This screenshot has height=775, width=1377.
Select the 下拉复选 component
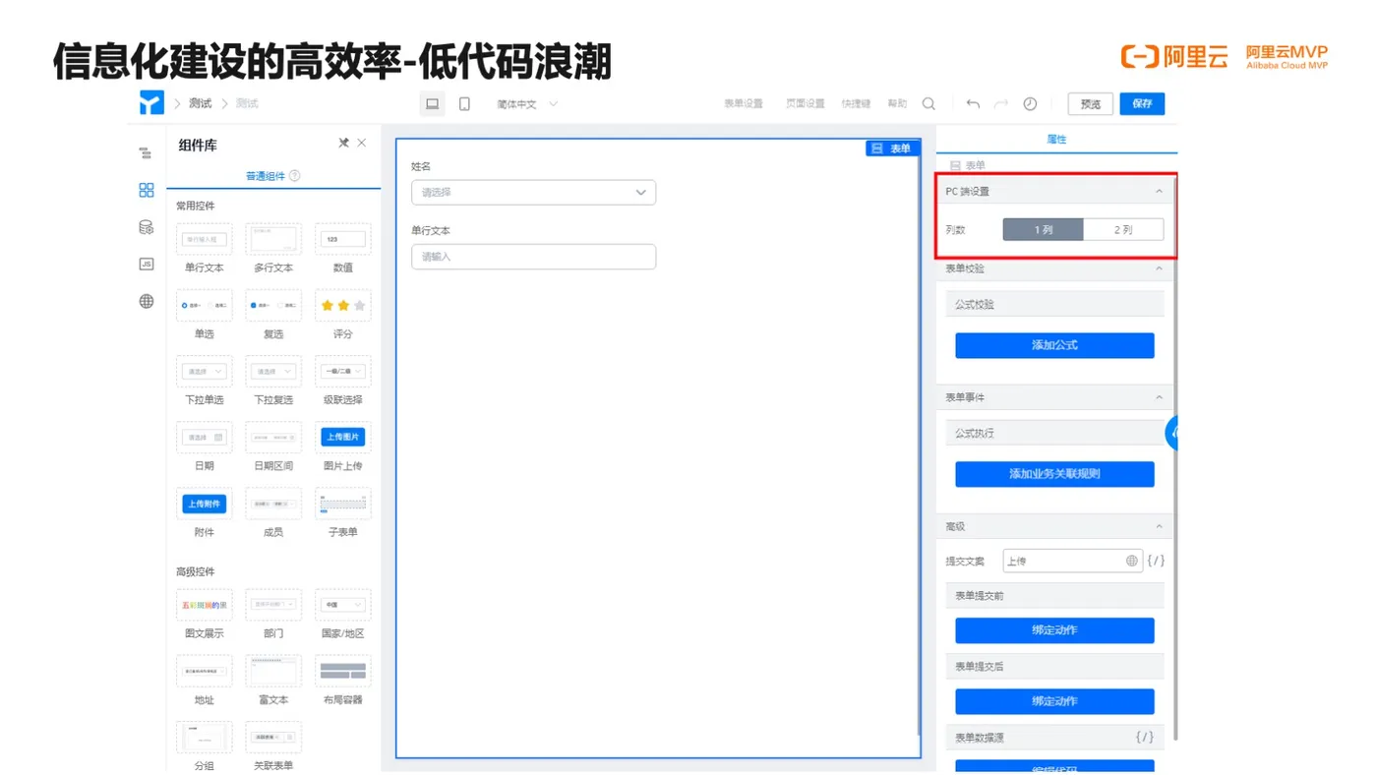point(273,381)
